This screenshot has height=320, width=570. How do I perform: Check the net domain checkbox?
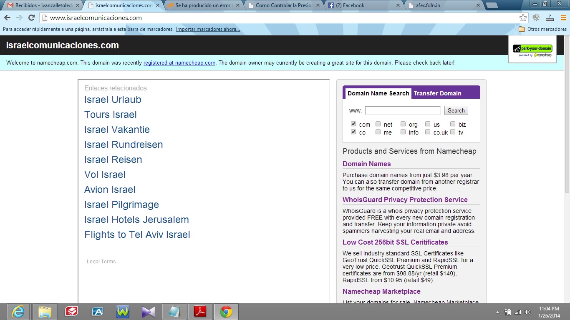point(378,124)
